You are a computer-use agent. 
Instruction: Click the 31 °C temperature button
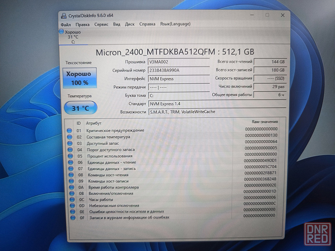(80, 108)
